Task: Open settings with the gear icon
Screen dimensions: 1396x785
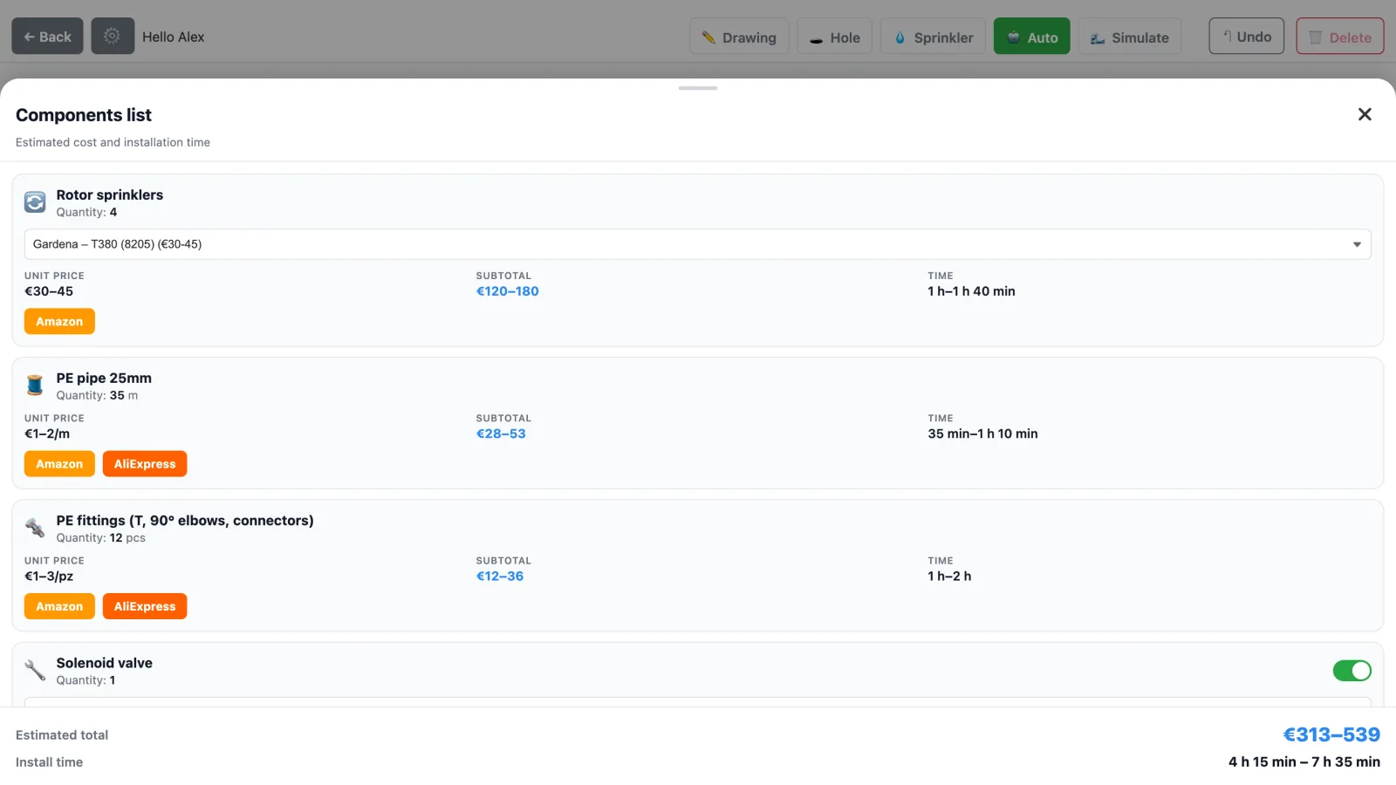Action: [x=113, y=37]
